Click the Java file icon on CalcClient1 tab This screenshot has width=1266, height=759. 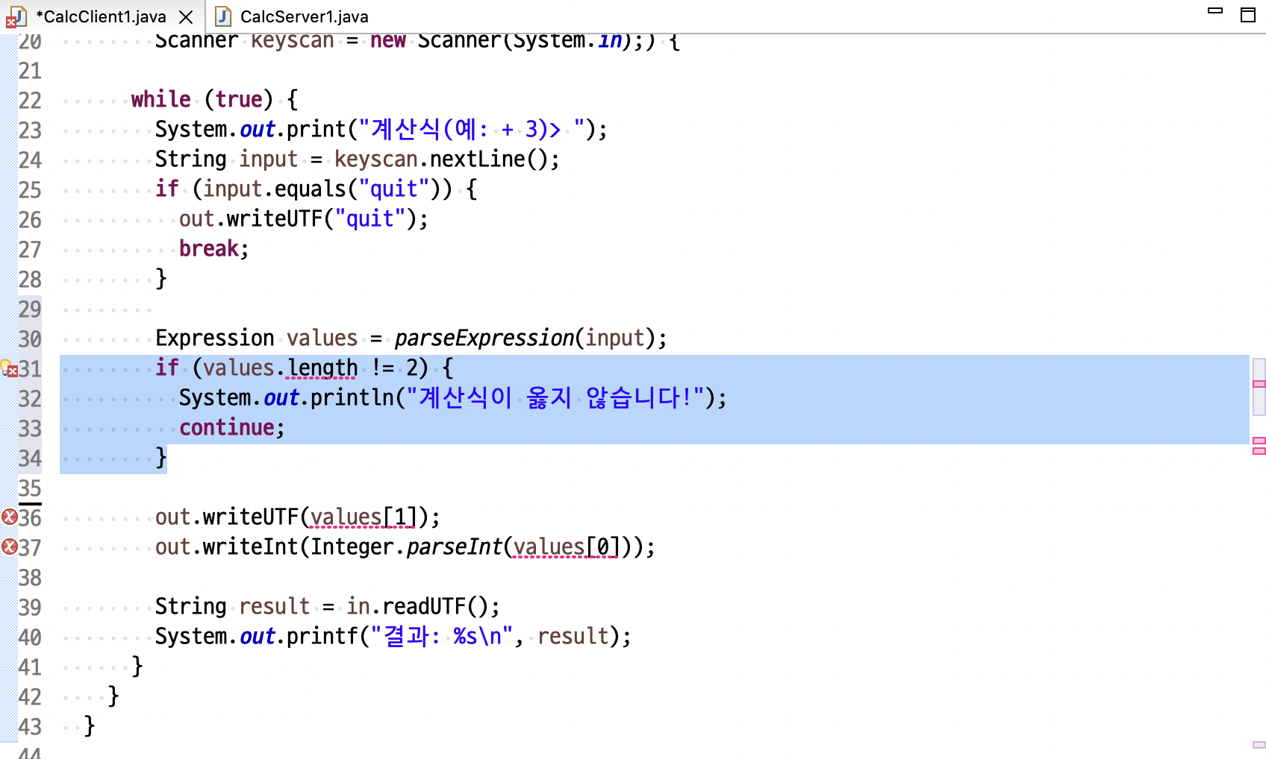click(x=16, y=16)
